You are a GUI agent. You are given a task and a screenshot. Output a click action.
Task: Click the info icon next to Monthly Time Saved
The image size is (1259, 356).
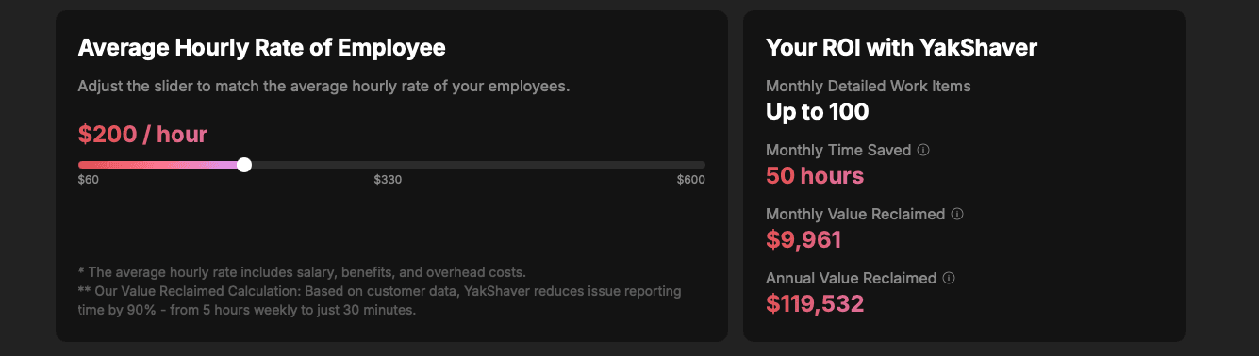pos(923,150)
